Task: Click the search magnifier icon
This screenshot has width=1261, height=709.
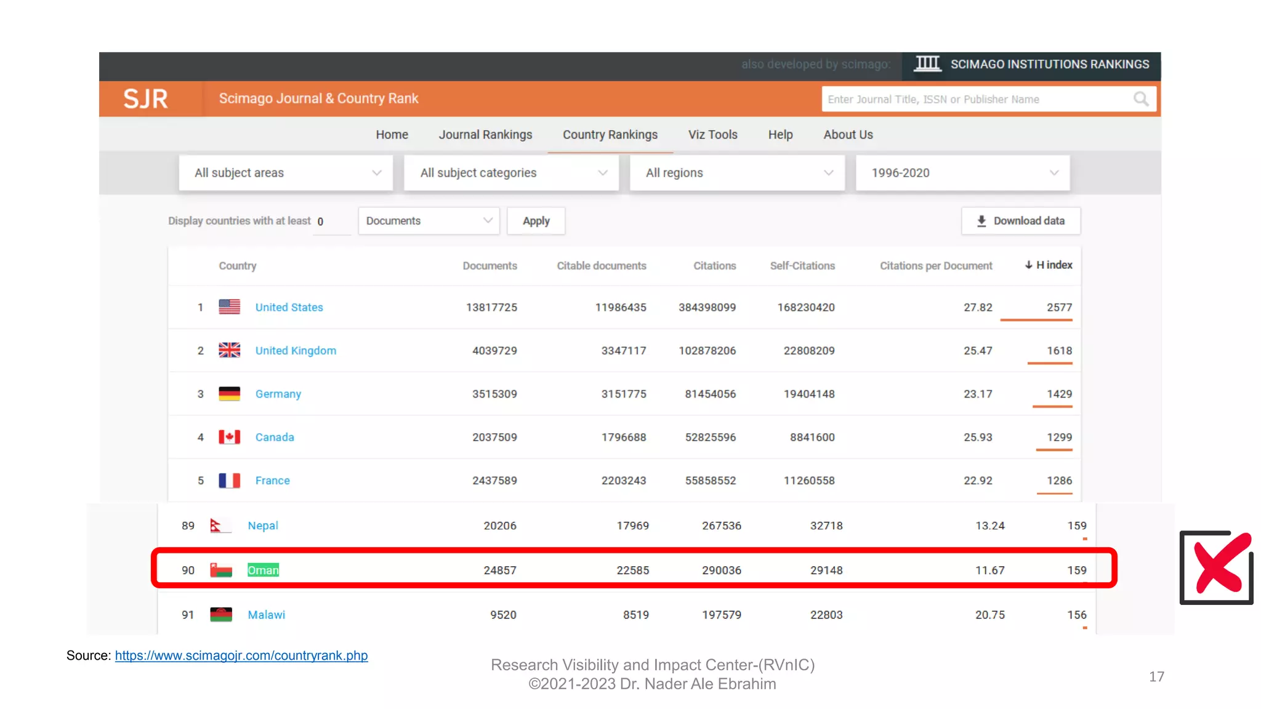Action: [1141, 99]
